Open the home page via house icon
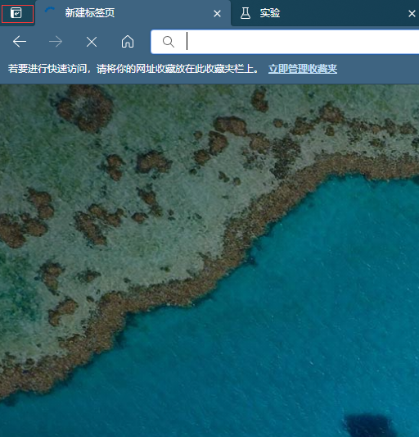 [128, 42]
